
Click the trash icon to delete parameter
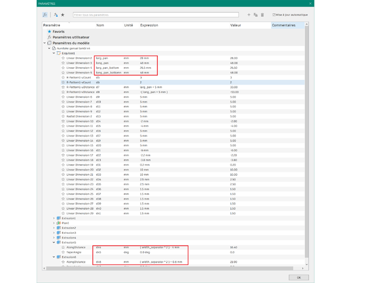[262, 15]
